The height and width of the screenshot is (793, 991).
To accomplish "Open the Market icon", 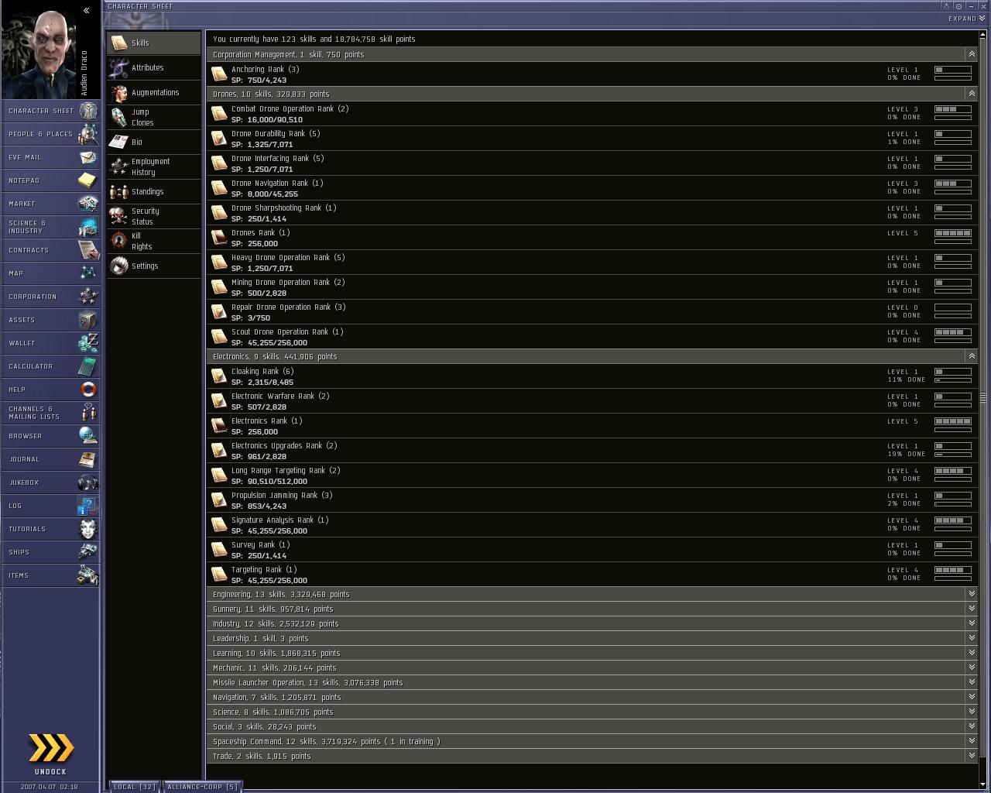I will 88,204.
